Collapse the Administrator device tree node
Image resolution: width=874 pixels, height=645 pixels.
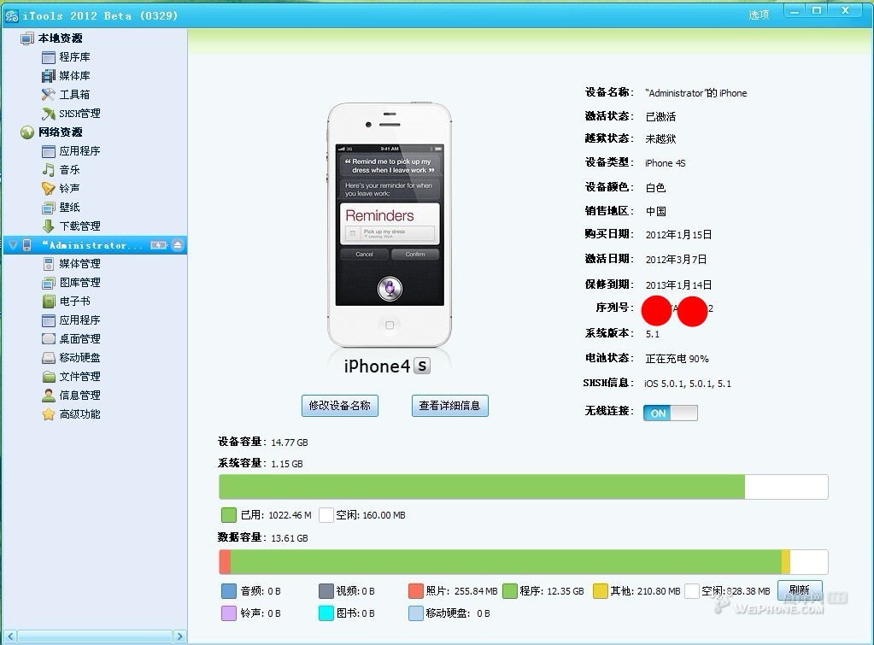(x=13, y=245)
